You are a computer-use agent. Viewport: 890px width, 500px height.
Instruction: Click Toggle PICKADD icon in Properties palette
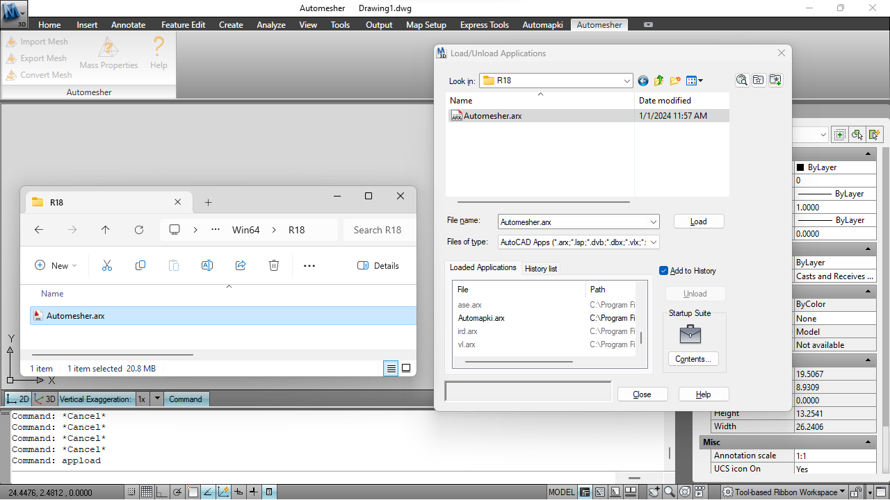(x=840, y=135)
